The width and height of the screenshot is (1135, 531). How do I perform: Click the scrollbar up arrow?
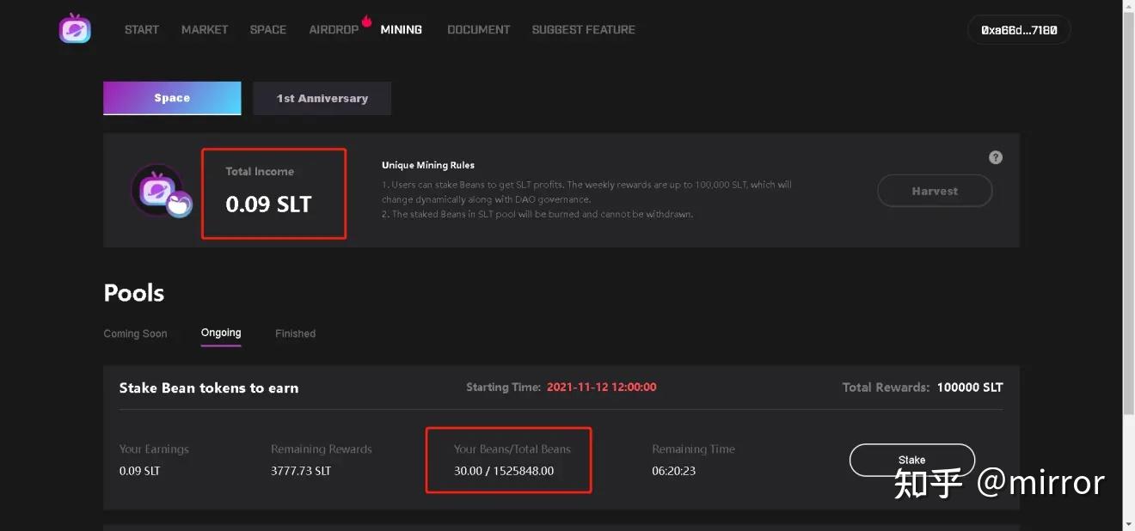coord(1128,6)
